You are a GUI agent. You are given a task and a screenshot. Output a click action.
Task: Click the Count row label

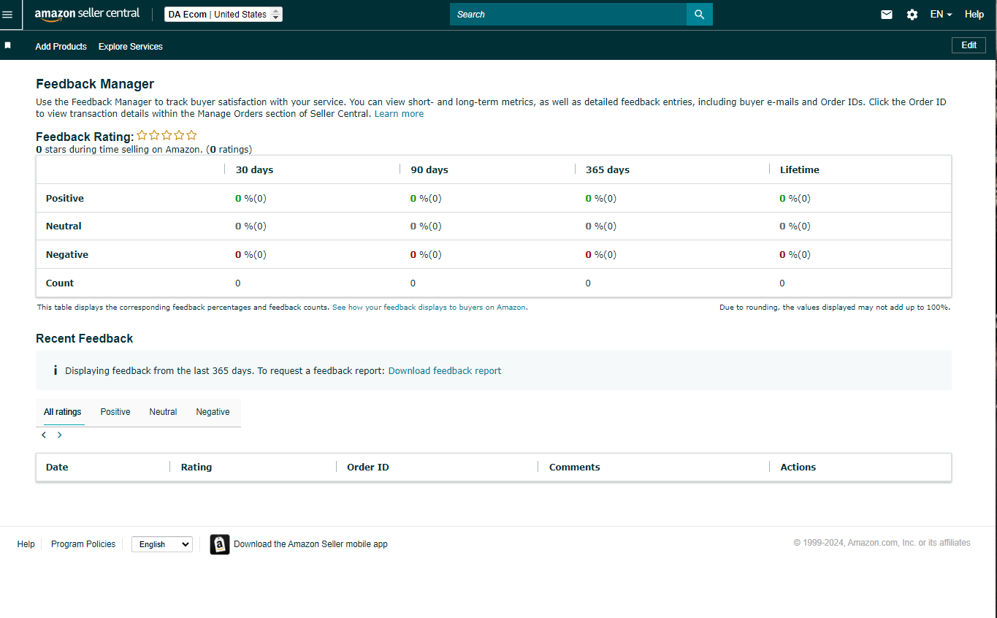pyautogui.click(x=60, y=283)
